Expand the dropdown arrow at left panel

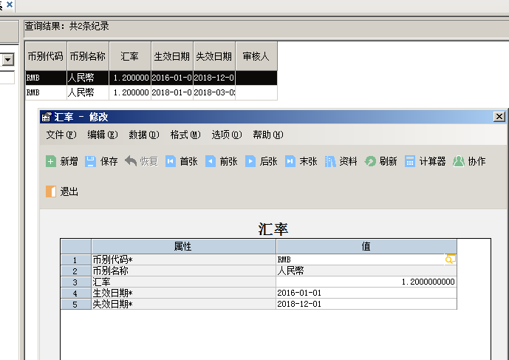point(8,60)
